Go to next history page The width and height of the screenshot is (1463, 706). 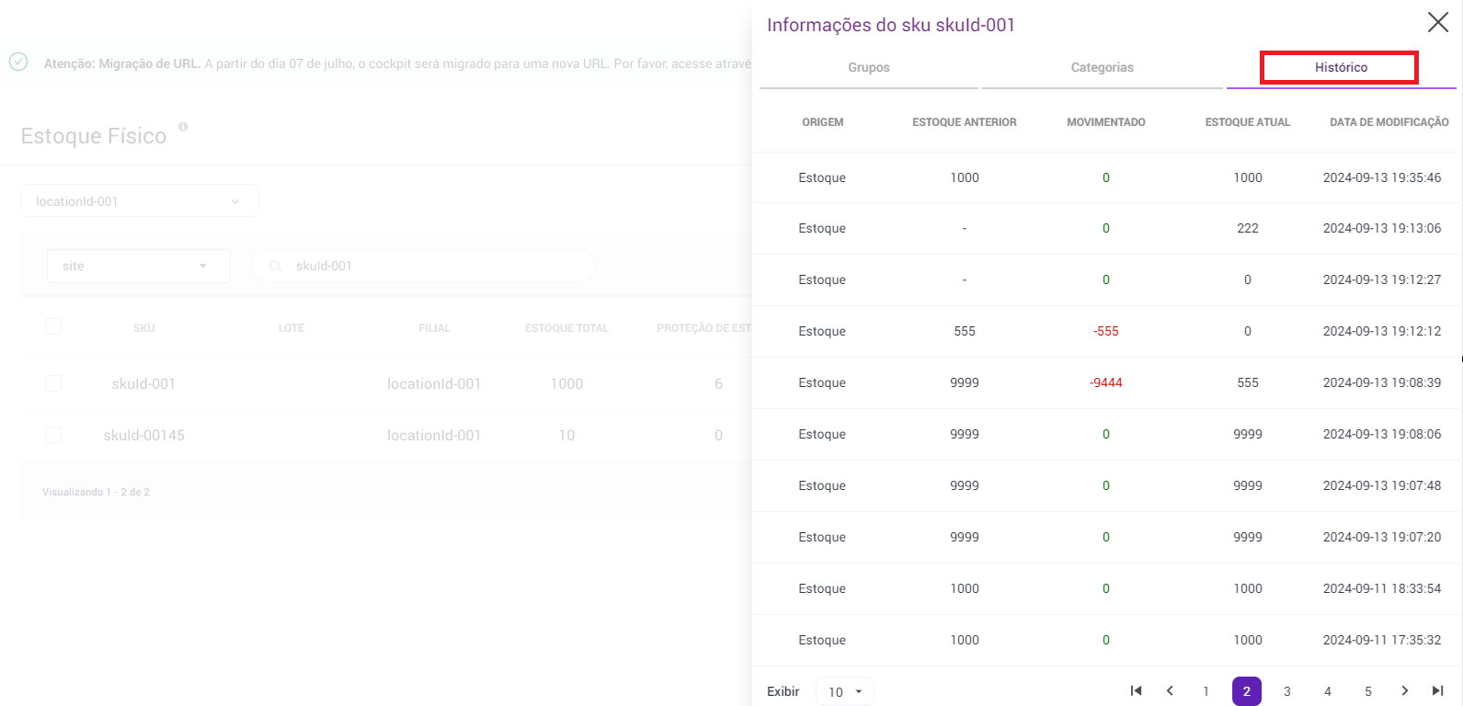pos(1404,691)
